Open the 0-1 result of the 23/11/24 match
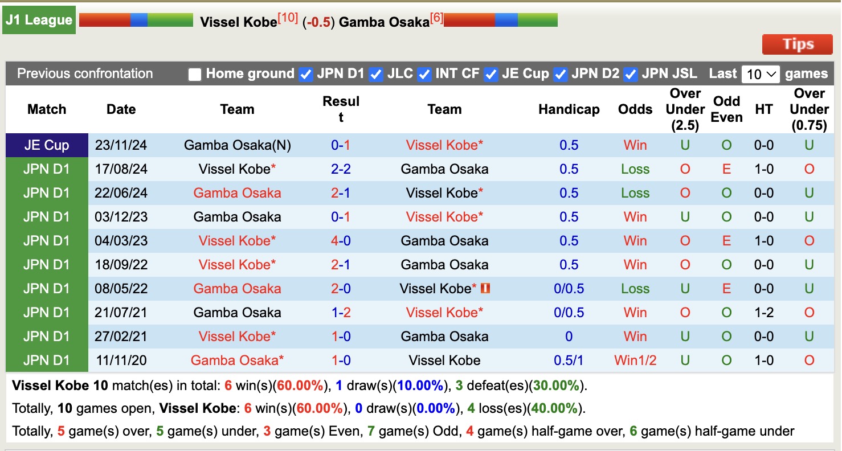 click(341, 145)
